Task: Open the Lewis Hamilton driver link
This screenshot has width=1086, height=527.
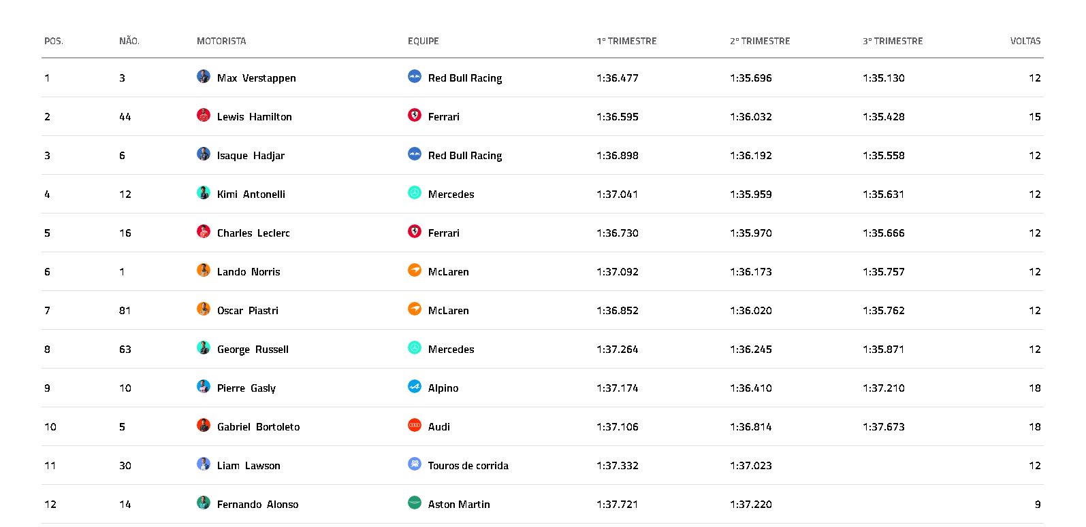Action: click(255, 117)
